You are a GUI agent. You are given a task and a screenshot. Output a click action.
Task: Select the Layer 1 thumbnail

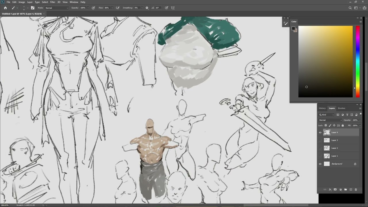[327, 156]
